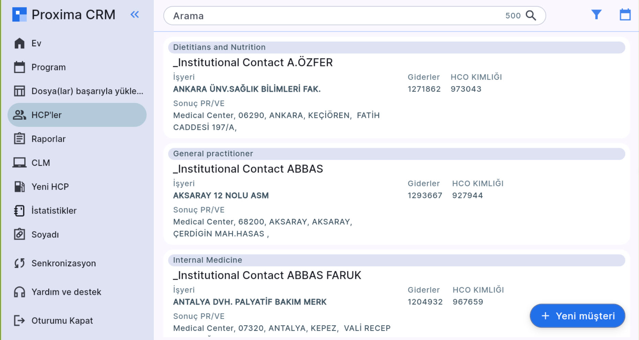This screenshot has height=340, width=639.
Task: Click the Senkronizasyon sync icon
Action: (x=19, y=263)
